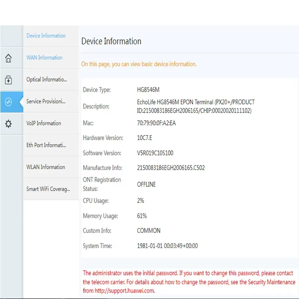The width and height of the screenshot is (299, 299).
Task: Open Smart WiFi Coverage menu item
Action: [x=48, y=189]
